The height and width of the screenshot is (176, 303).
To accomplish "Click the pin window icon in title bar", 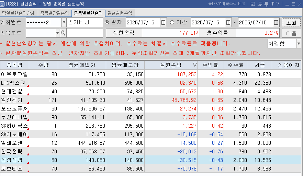I will pos(266,4).
